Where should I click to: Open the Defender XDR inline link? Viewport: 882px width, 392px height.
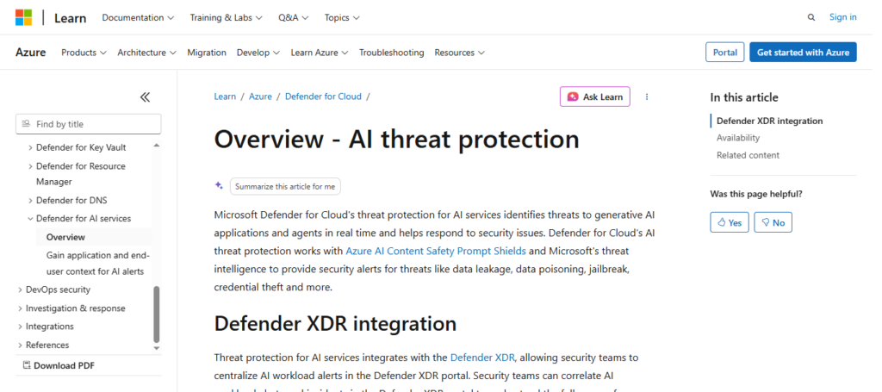pos(482,358)
